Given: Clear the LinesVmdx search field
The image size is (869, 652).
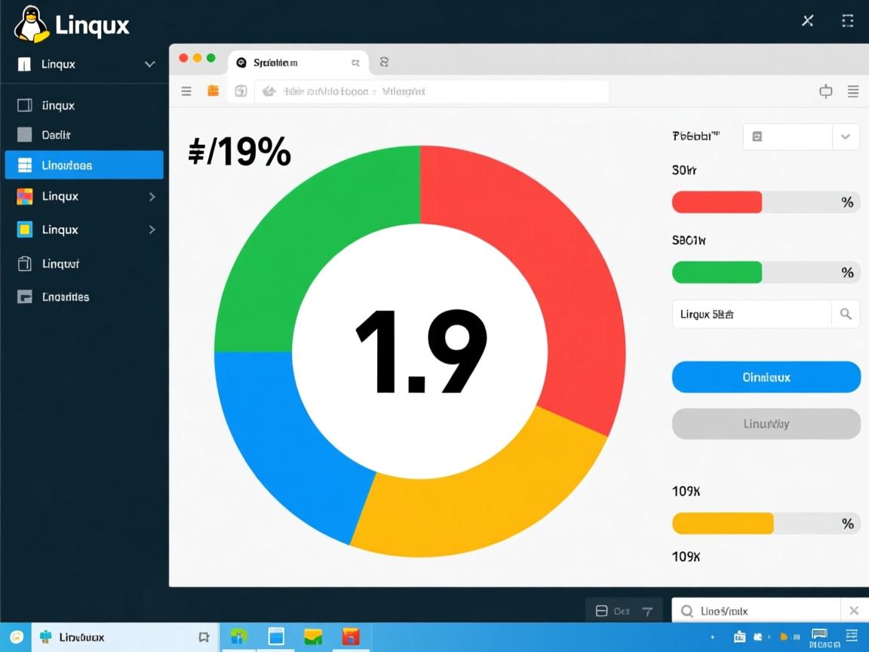Looking at the screenshot, I should tap(855, 610).
